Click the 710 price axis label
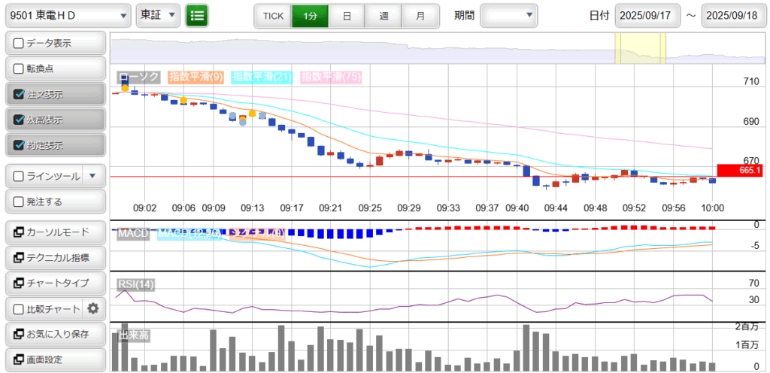This screenshot has height=373, width=770. (x=750, y=82)
